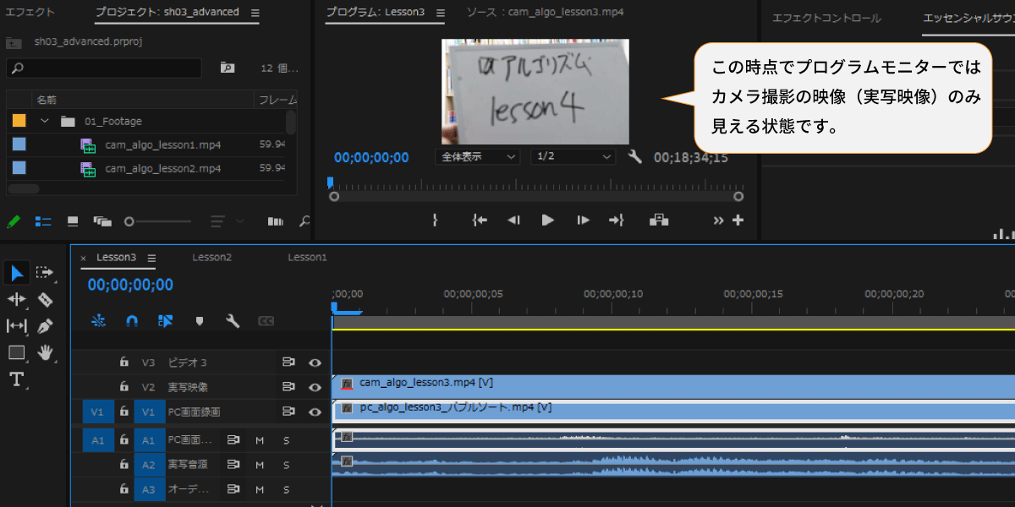Open the Lesson3 timeline panel menu
The width and height of the screenshot is (1015, 507).
[151, 258]
